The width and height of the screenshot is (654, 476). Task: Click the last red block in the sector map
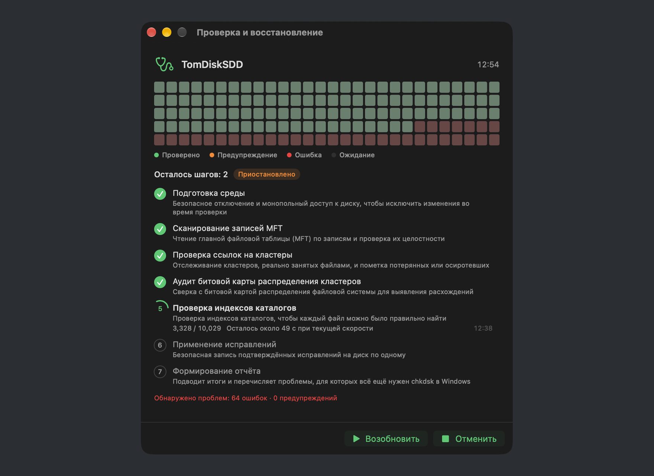click(x=494, y=140)
